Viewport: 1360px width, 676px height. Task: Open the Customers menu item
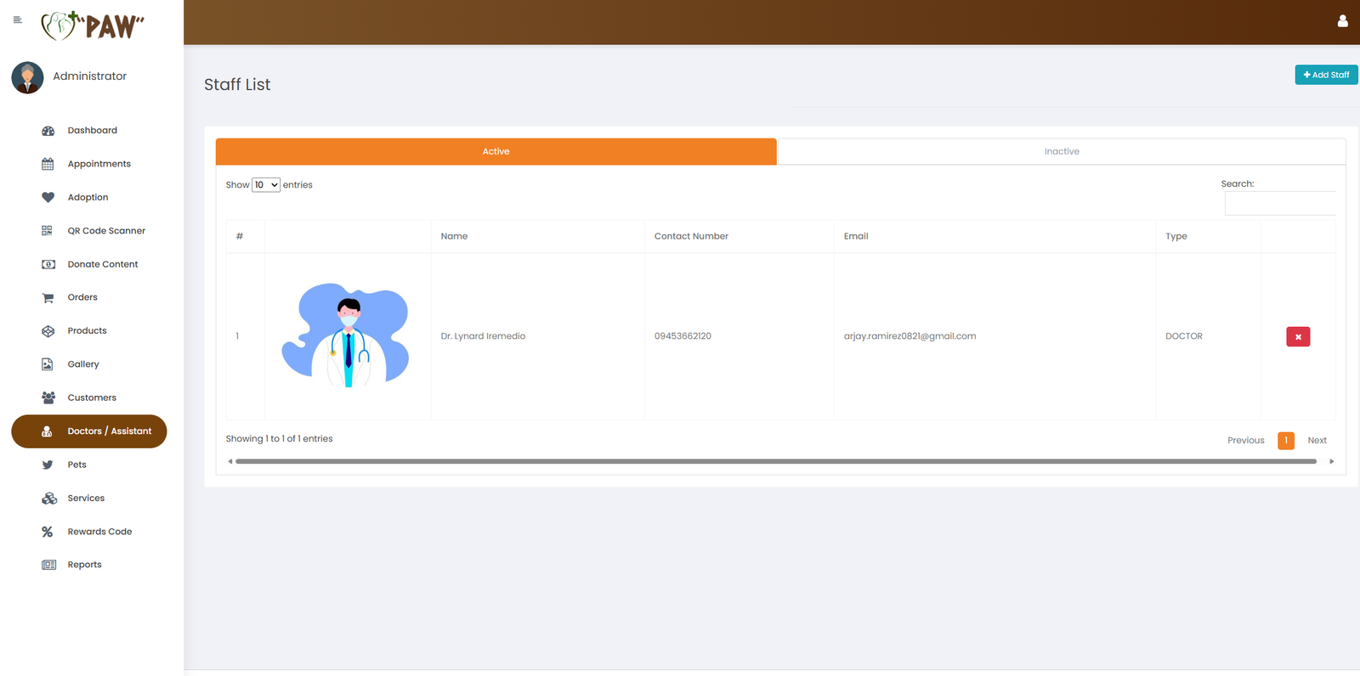pyautogui.click(x=92, y=397)
